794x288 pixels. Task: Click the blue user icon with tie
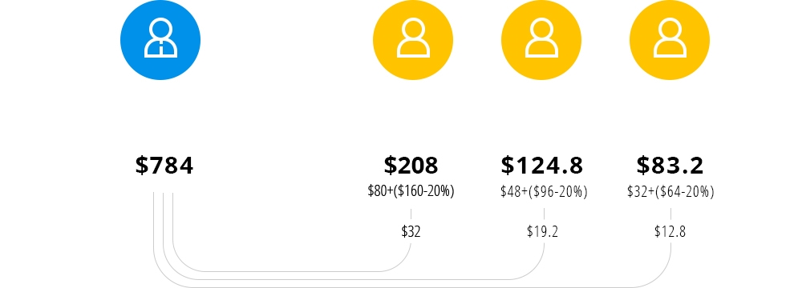coord(160,40)
